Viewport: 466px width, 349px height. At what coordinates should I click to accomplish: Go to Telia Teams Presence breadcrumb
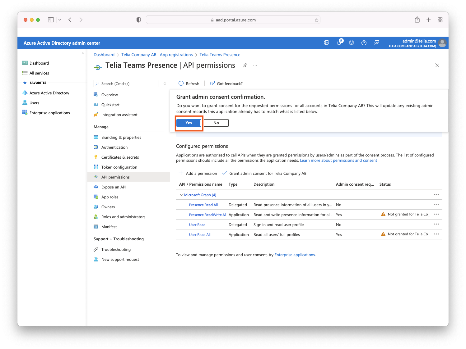[x=220, y=55]
